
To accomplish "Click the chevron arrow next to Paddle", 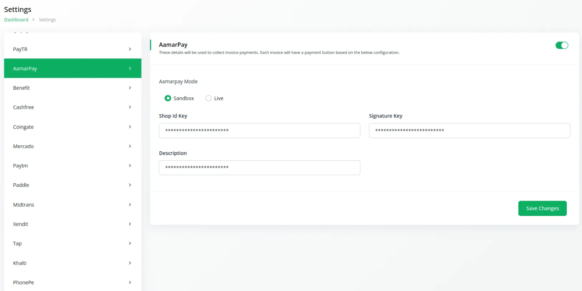I will click(130, 185).
